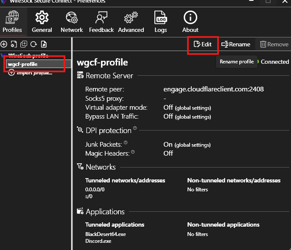Click the Networks section title

pyautogui.click(x=101, y=167)
